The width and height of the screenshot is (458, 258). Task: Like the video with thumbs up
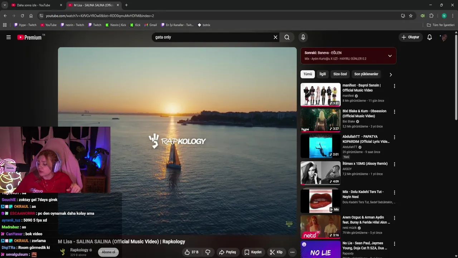pyautogui.click(x=191, y=252)
